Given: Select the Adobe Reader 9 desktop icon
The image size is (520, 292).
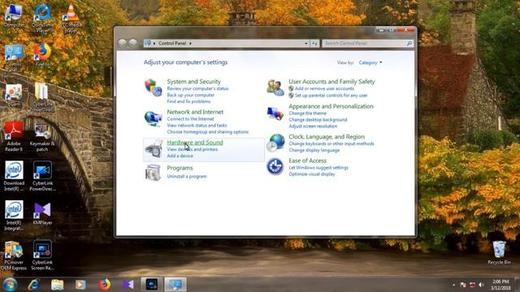Looking at the screenshot, I should tap(14, 136).
